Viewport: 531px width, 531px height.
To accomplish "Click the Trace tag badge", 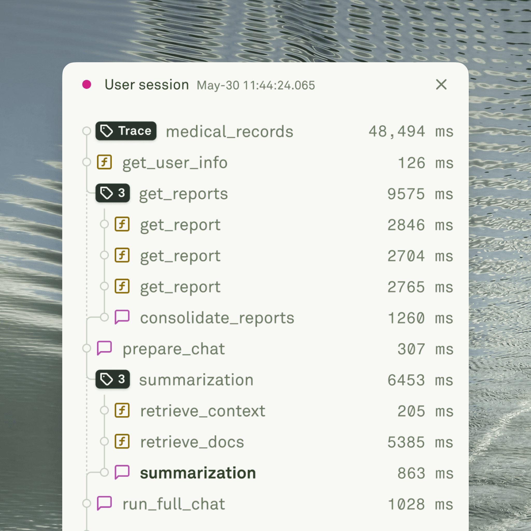I will (x=126, y=131).
